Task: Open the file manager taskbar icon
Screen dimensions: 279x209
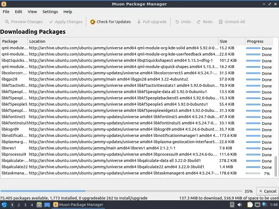Action: click(39, 205)
